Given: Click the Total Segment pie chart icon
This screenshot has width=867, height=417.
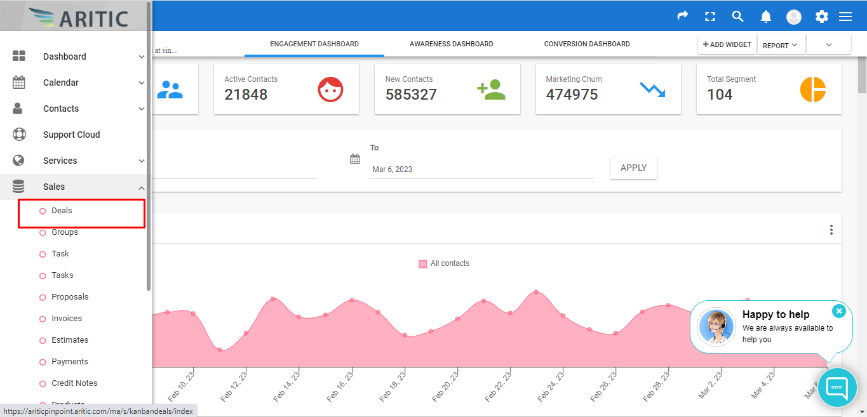Looking at the screenshot, I should coord(813,89).
